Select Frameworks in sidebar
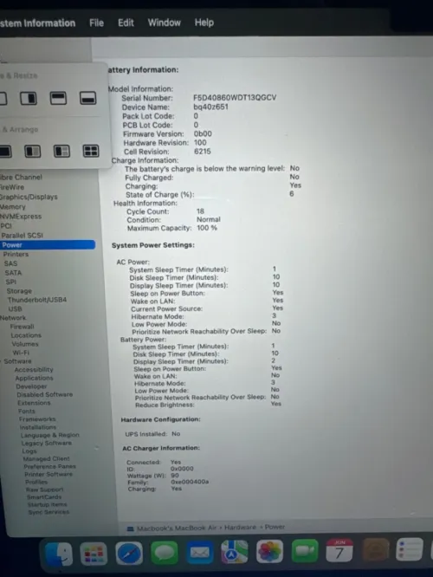Viewport: 433px width, 577px height. tap(37, 419)
